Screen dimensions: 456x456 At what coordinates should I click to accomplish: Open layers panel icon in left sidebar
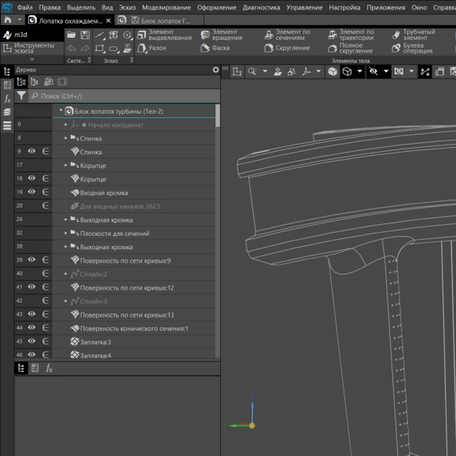7,112
